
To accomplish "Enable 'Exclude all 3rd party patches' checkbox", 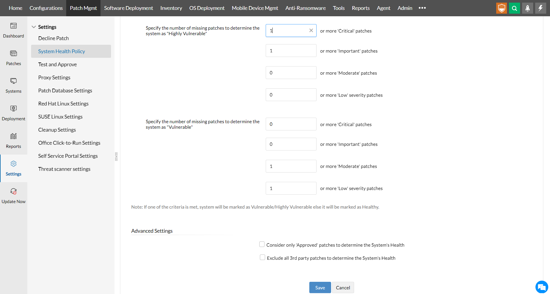I will coord(262,257).
